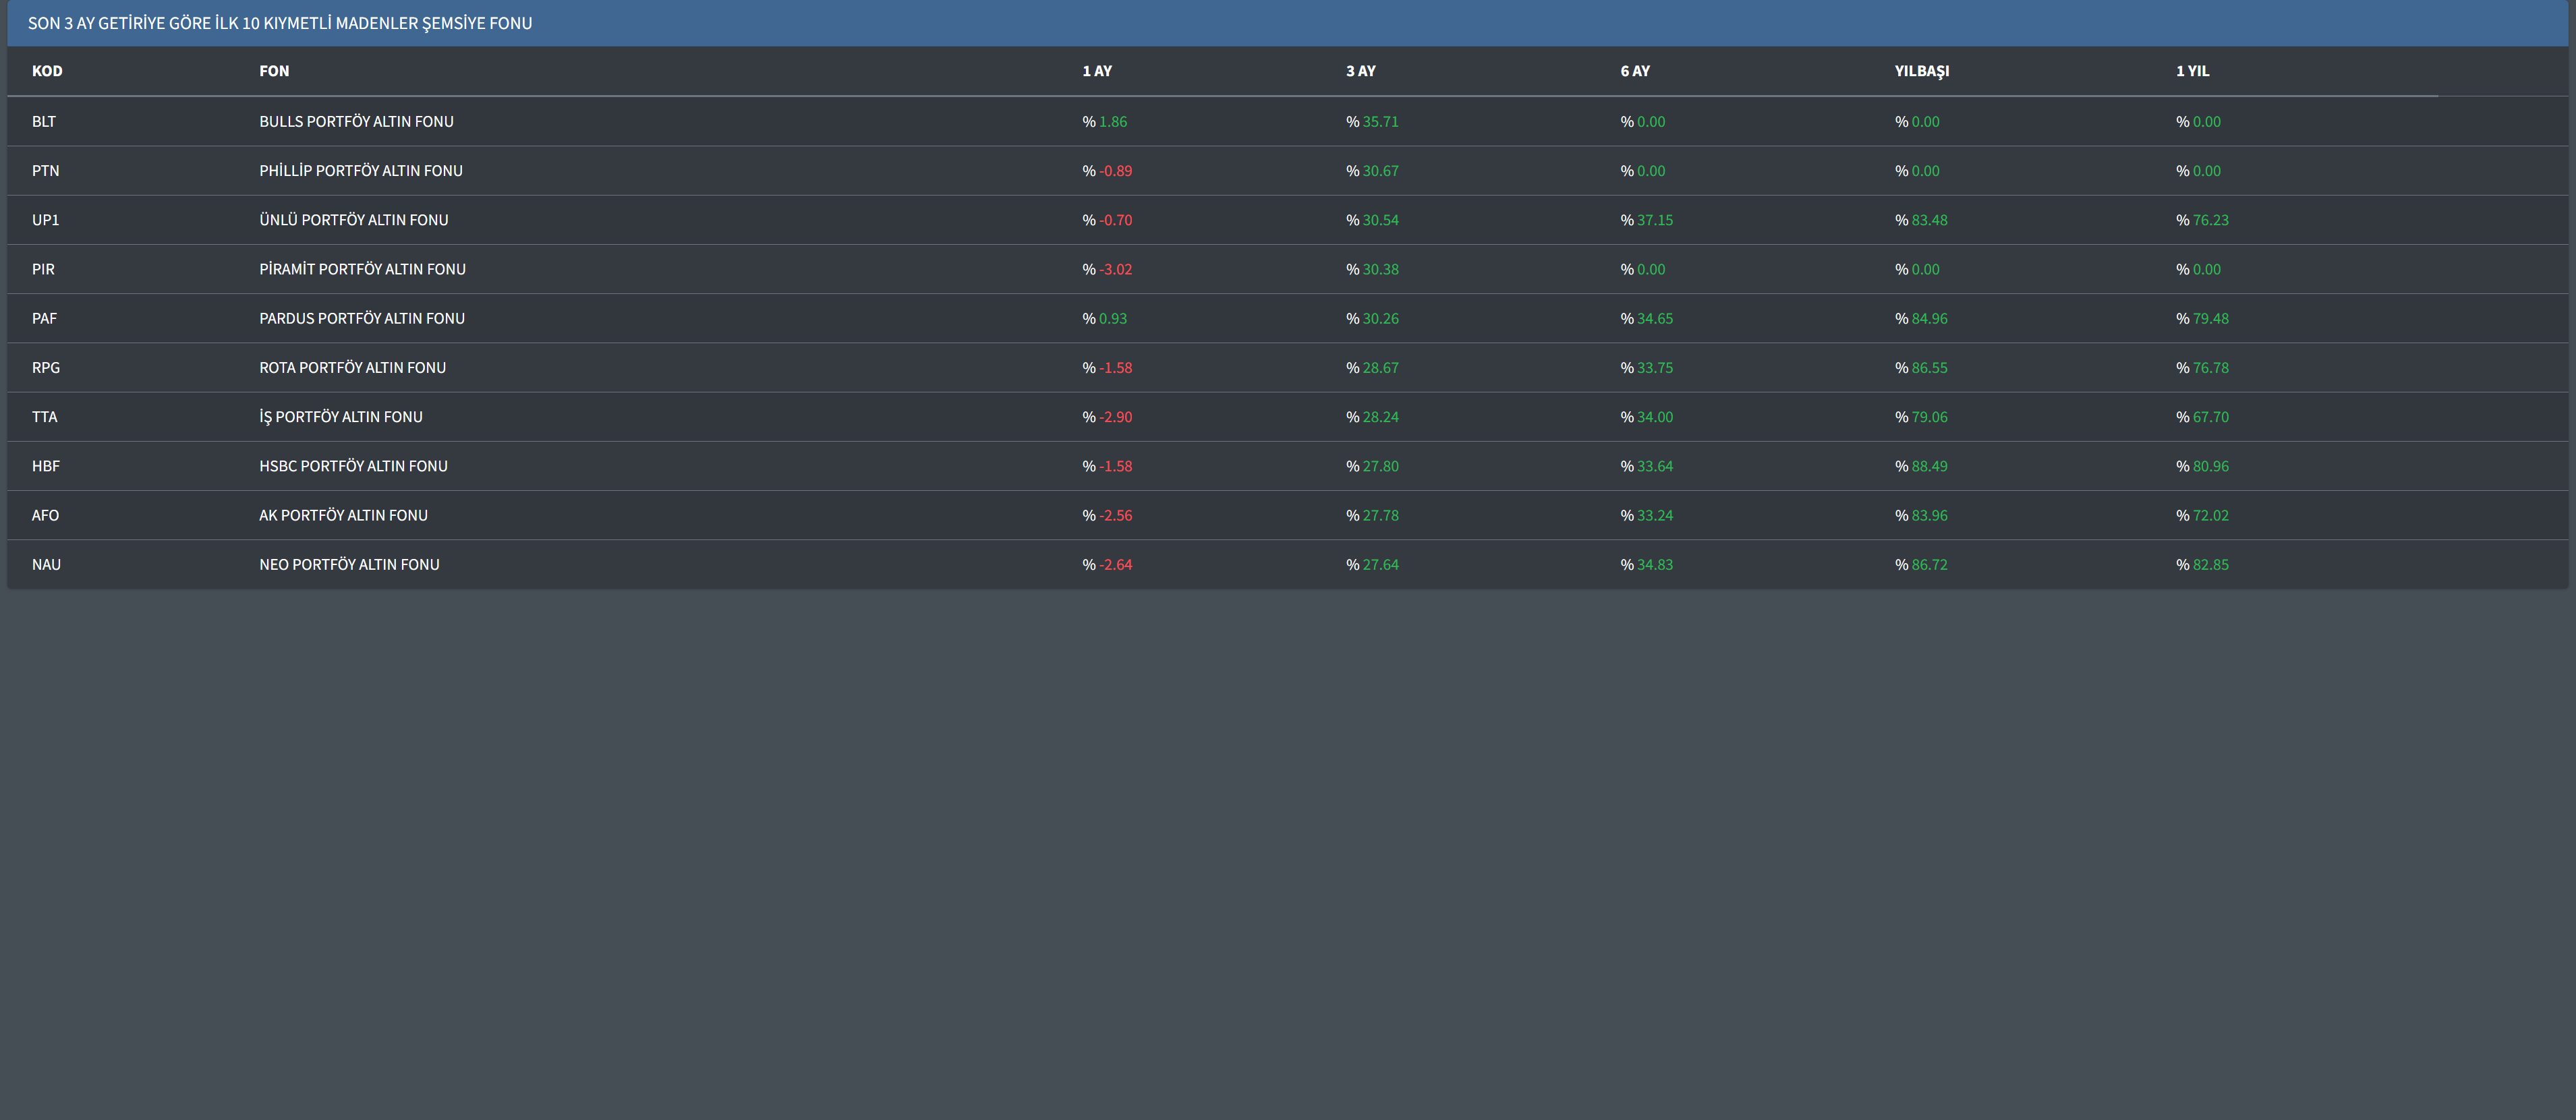Image resolution: width=2576 pixels, height=1120 pixels.
Task: Click the NAU fund code
Action: 46,565
